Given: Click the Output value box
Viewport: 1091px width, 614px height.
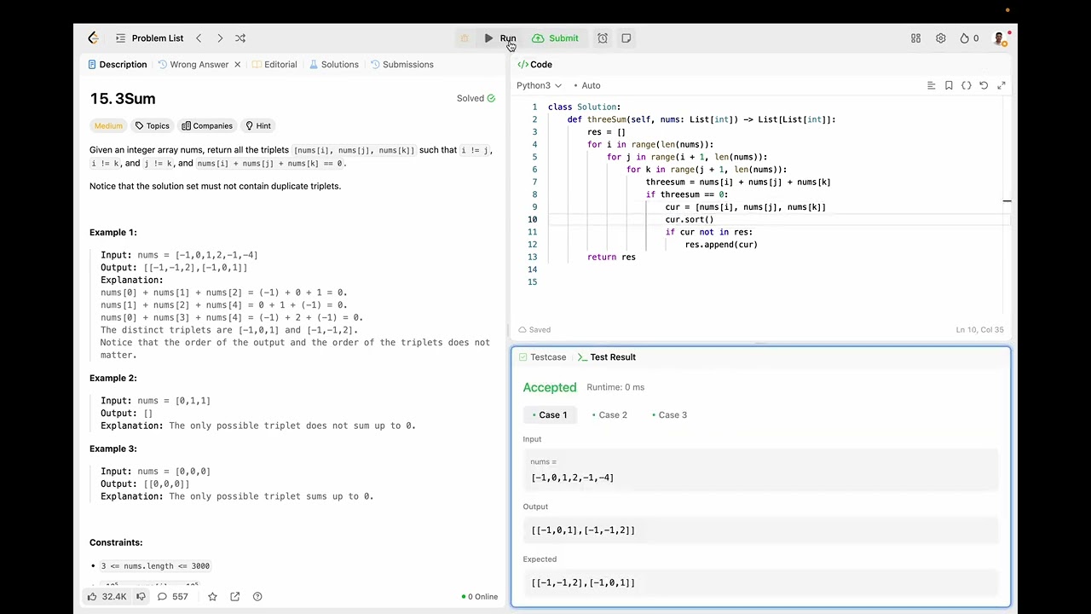Looking at the screenshot, I should tap(760, 530).
